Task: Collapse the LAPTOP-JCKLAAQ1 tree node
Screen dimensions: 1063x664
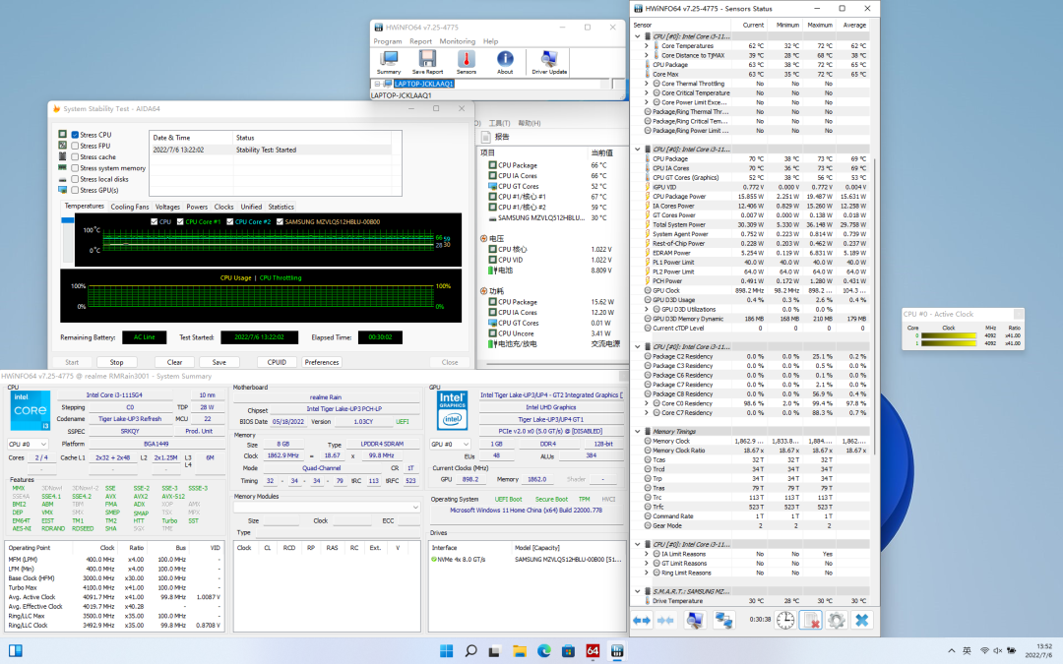Action: [377, 85]
